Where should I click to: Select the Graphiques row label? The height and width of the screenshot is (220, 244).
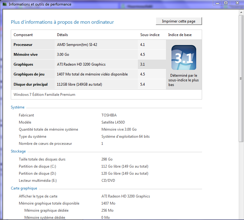(23, 64)
